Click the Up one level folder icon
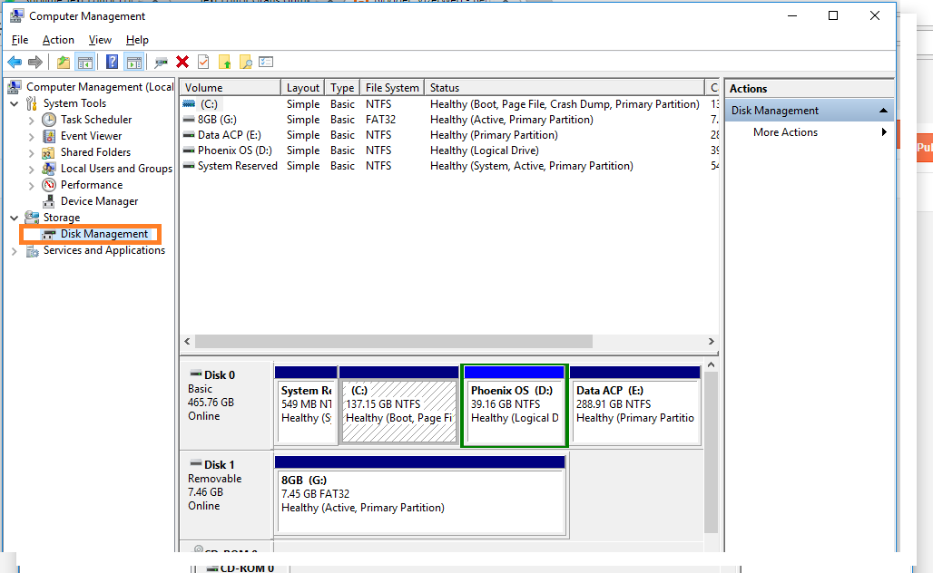The height and width of the screenshot is (573, 933). pyautogui.click(x=63, y=62)
